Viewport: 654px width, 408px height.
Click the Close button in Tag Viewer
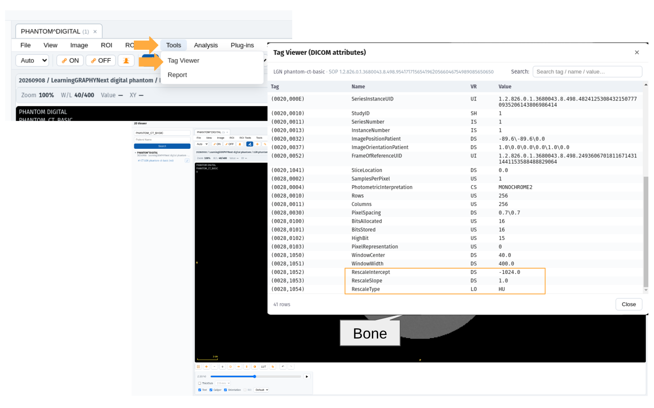(x=629, y=304)
